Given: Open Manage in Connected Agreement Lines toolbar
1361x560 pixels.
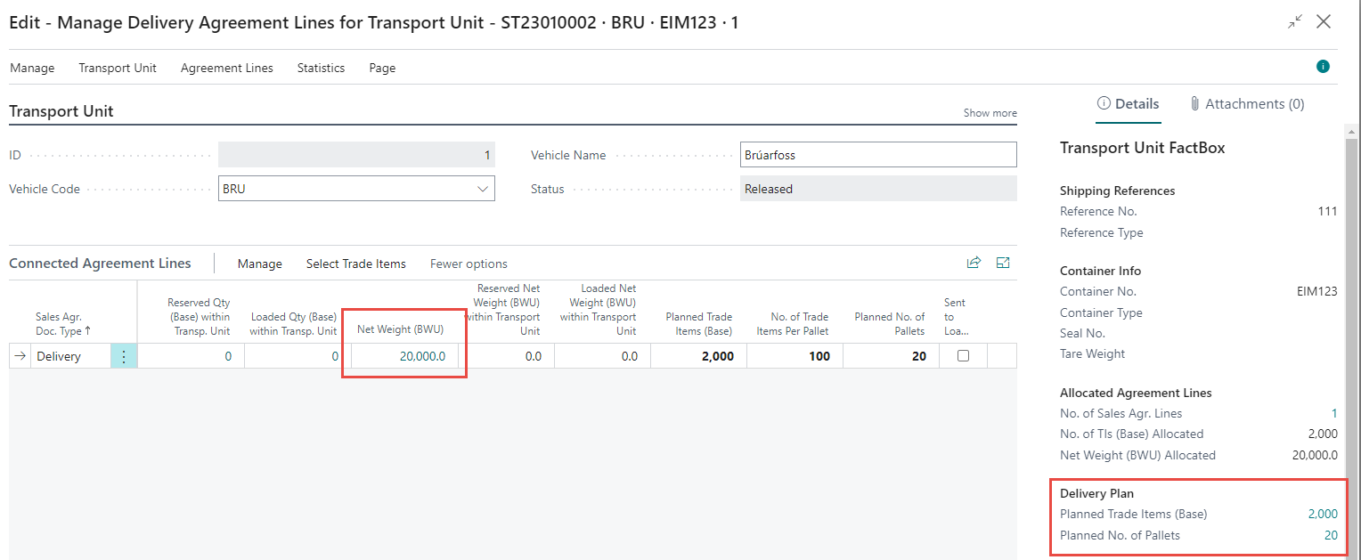Looking at the screenshot, I should (x=259, y=264).
